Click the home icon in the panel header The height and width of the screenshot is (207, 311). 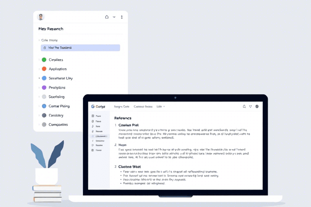pyautogui.click(x=107, y=17)
